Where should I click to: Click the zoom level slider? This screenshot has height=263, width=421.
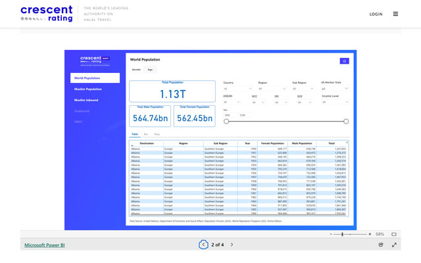coord(343,234)
